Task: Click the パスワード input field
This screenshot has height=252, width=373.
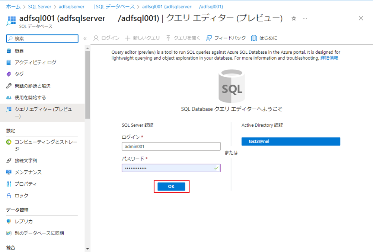Action: [171, 168]
